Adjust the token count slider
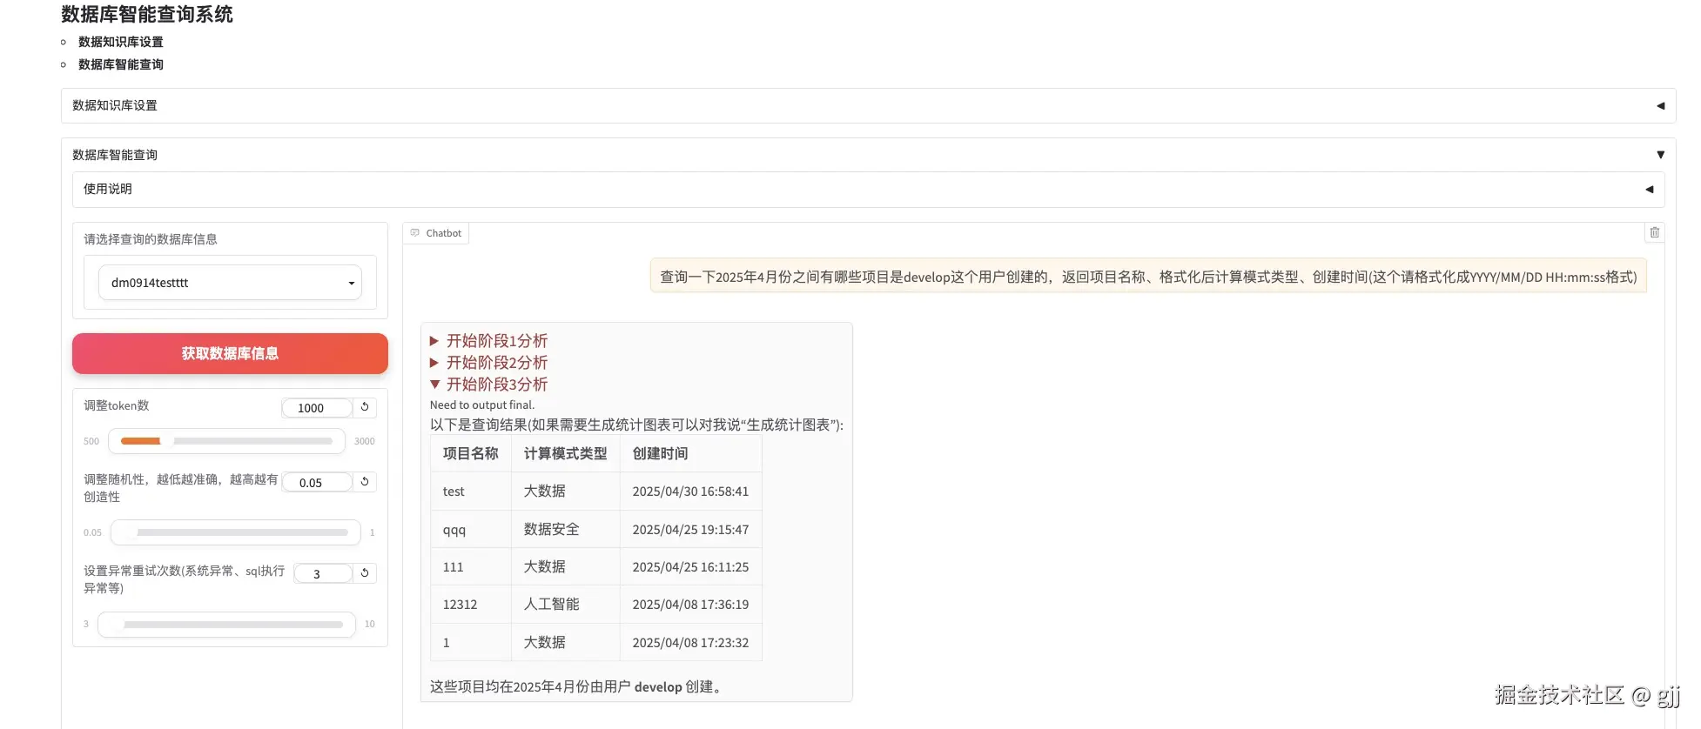Viewport: 1701px width, 729px height. pyautogui.click(x=226, y=441)
